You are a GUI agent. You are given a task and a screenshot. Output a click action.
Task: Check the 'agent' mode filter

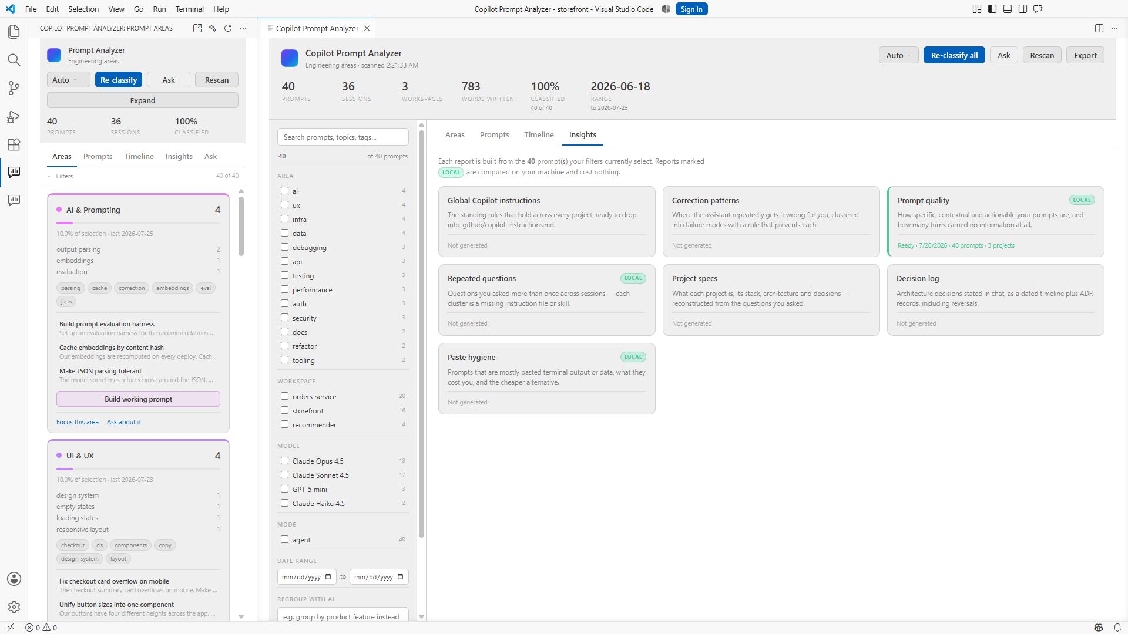(x=284, y=539)
